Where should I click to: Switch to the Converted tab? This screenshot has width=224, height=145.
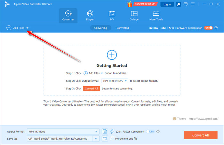coord(123,28)
